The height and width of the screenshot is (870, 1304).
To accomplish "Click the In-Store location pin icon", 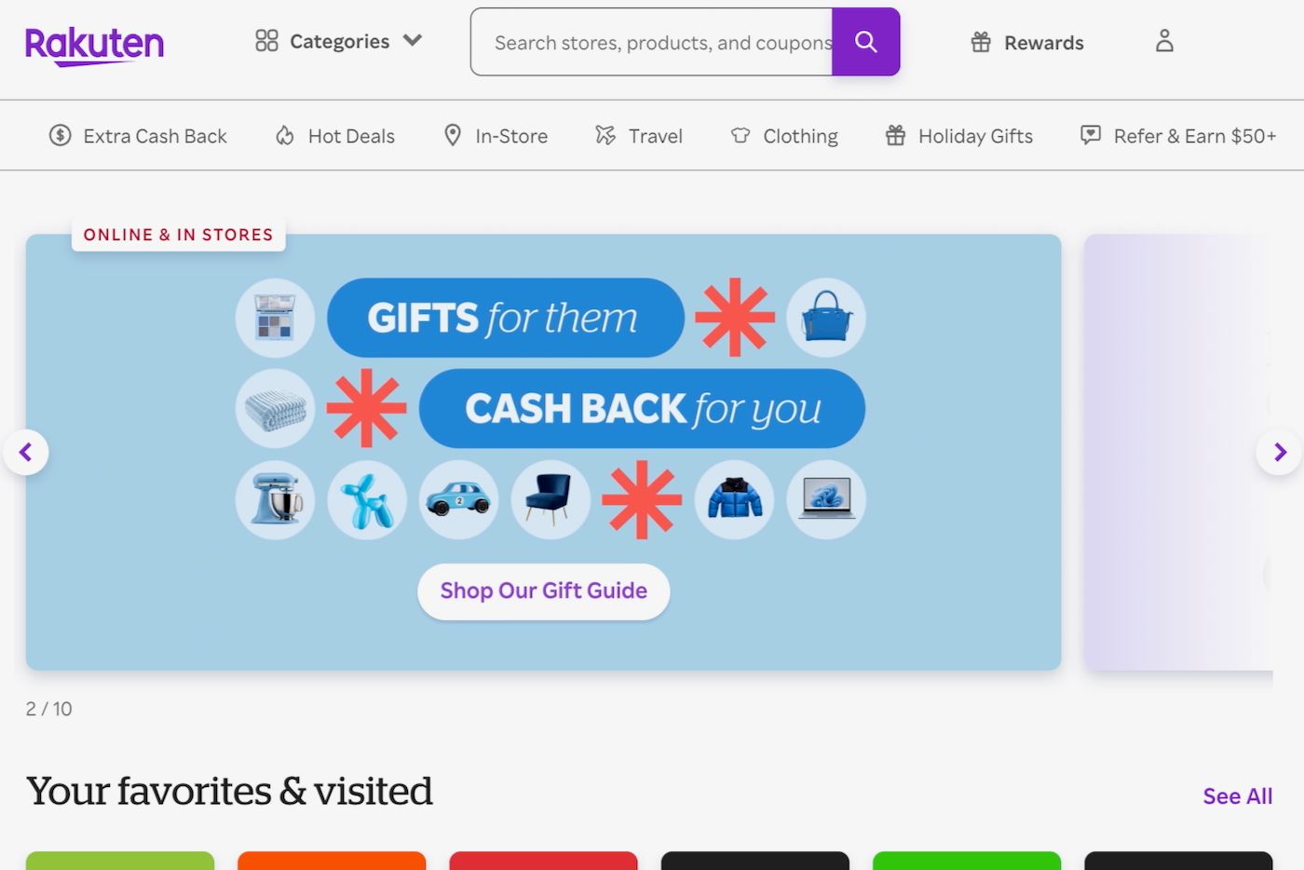I will pyautogui.click(x=453, y=135).
